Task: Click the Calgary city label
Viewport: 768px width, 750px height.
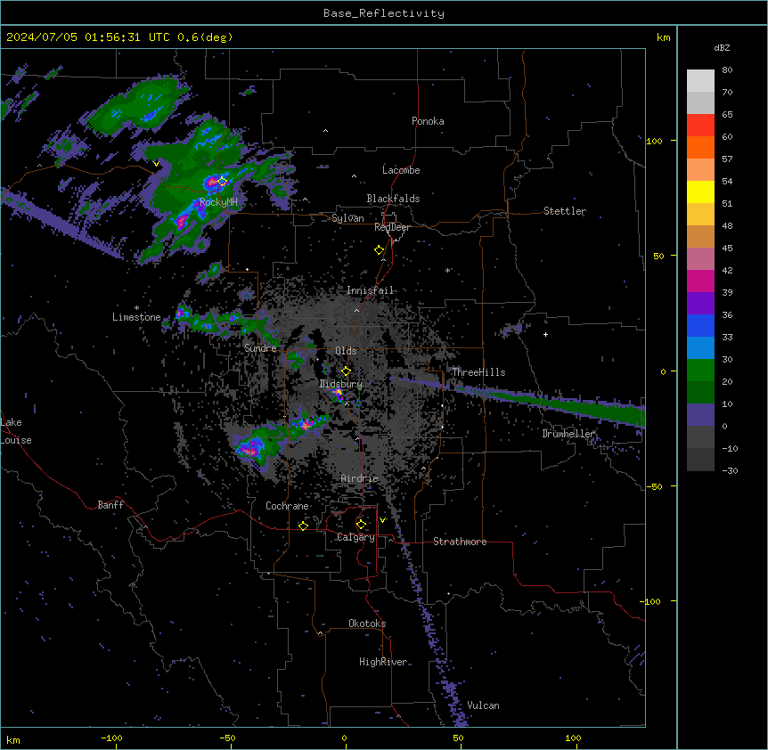Action: coord(356,537)
